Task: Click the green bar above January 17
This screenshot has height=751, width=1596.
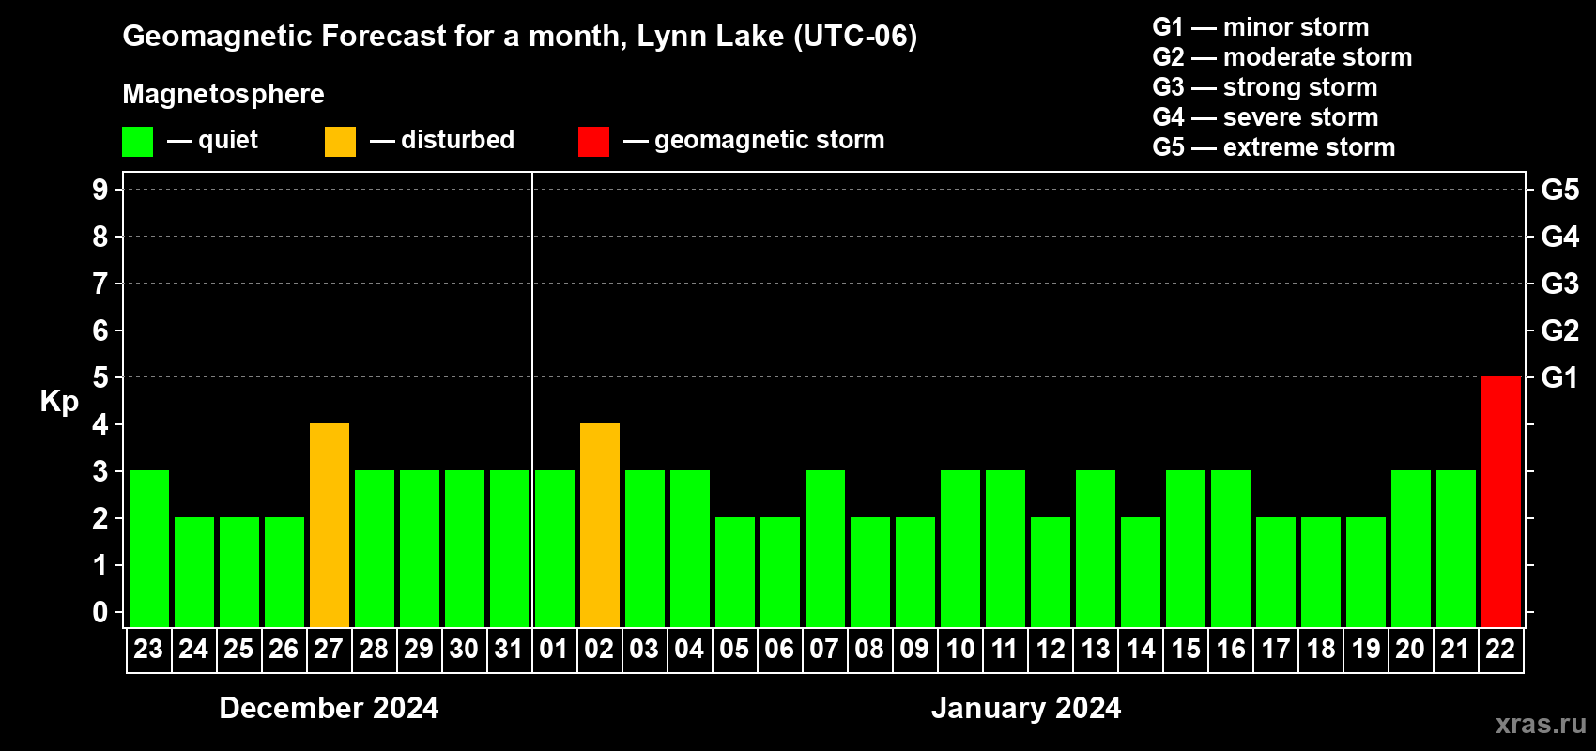Action: coord(1276,572)
